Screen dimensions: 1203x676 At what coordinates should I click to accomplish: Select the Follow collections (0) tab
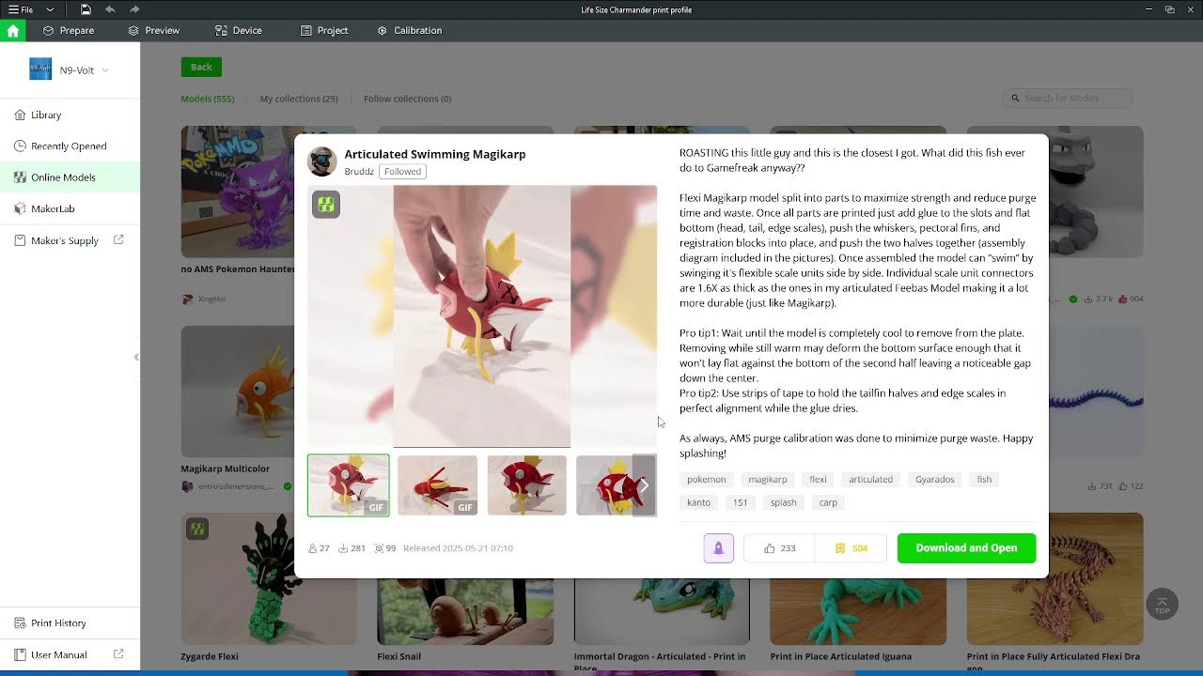tap(407, 99)
